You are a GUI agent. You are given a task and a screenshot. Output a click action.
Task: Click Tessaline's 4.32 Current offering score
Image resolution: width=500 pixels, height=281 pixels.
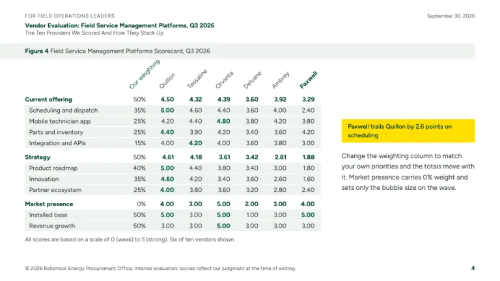click(195, 100)
